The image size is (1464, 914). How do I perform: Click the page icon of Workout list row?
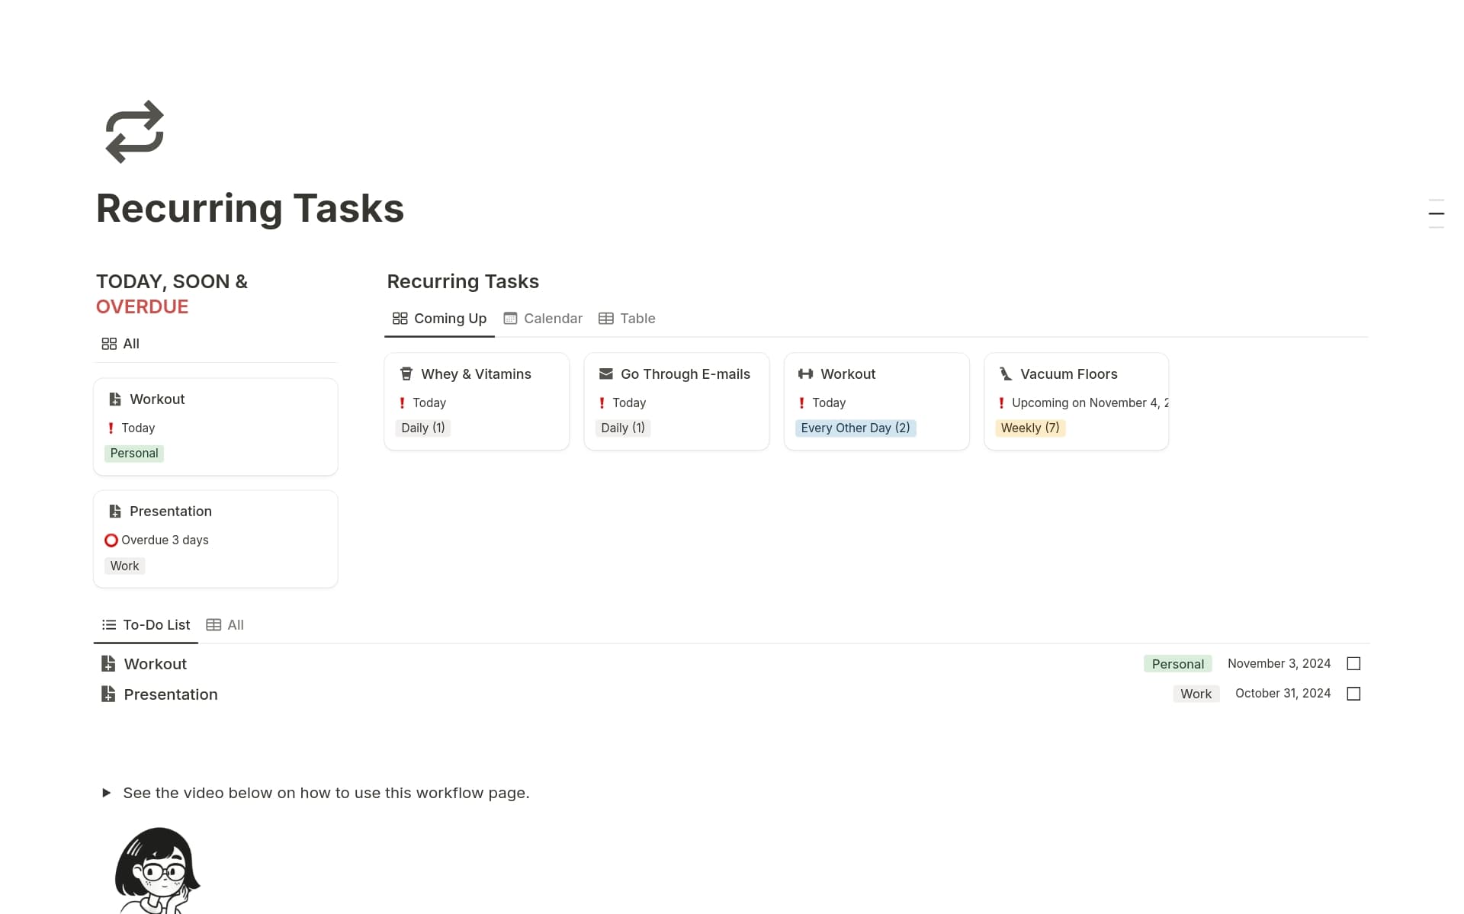click(108, 664)
